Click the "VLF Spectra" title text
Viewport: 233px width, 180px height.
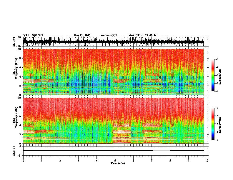33,35
